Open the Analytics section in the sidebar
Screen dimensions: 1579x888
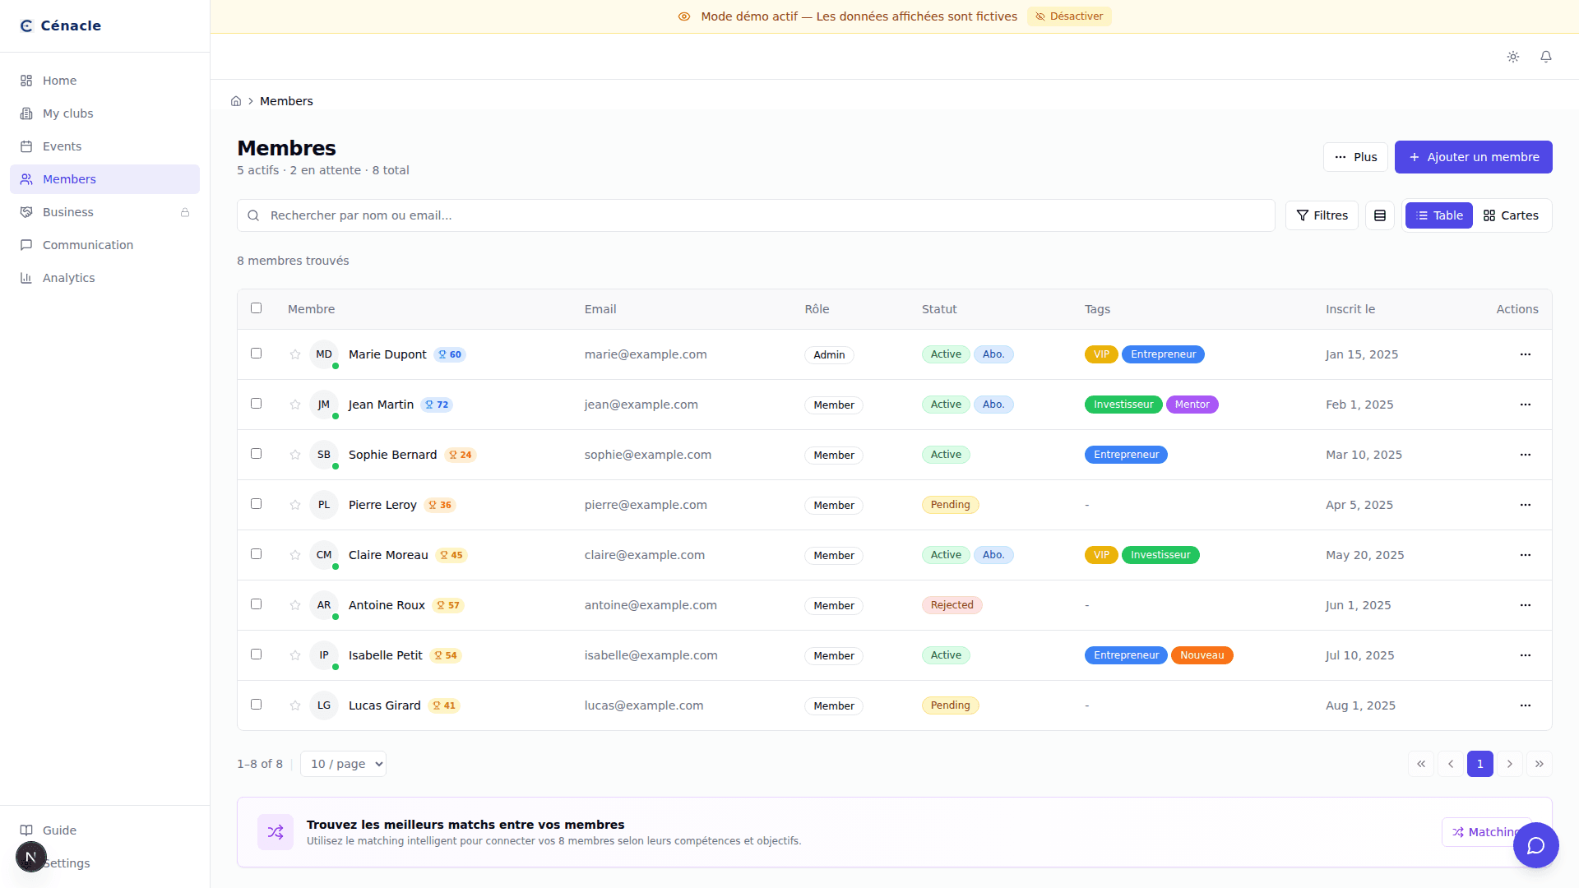[67, 278]
